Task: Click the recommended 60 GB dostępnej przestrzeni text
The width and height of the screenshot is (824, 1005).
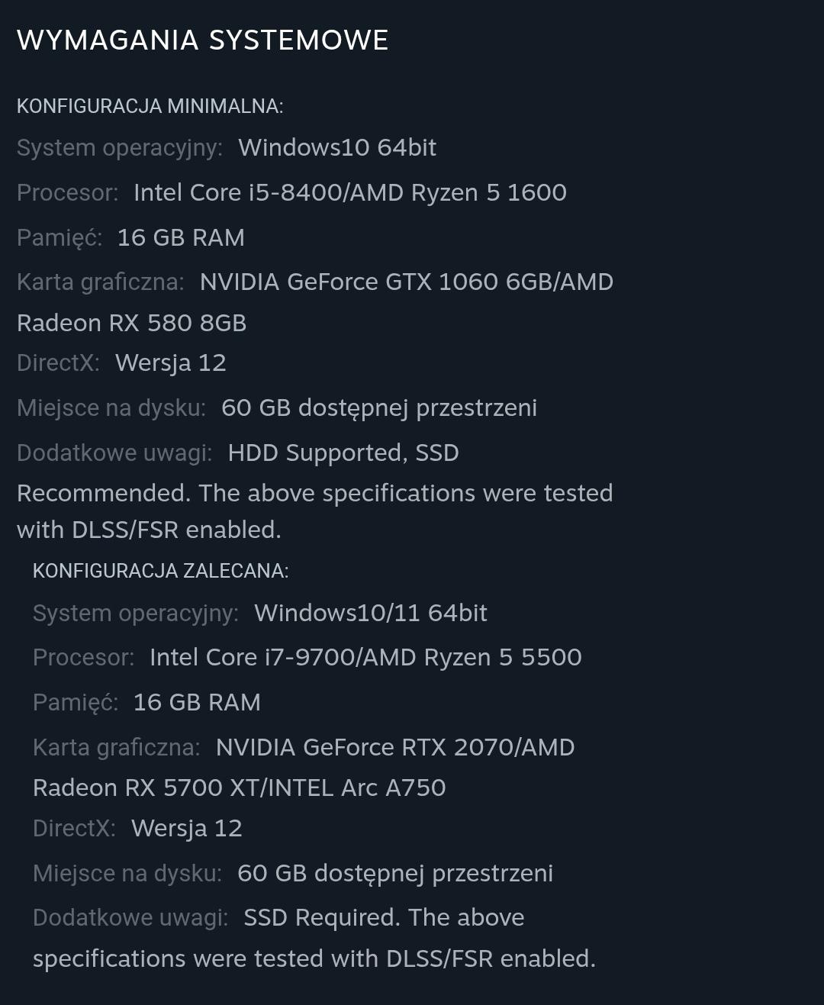Action: [x=394, y=873]
